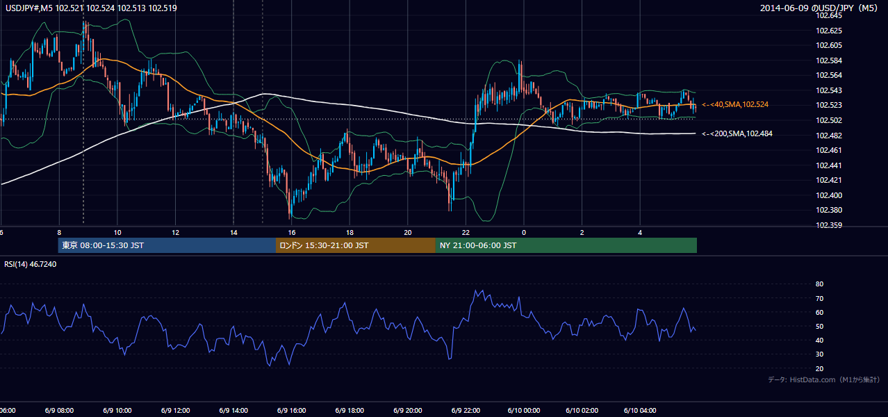Click price level 102.359 on axis
This screenshot has height=417, width=888.
coord(829,225)
